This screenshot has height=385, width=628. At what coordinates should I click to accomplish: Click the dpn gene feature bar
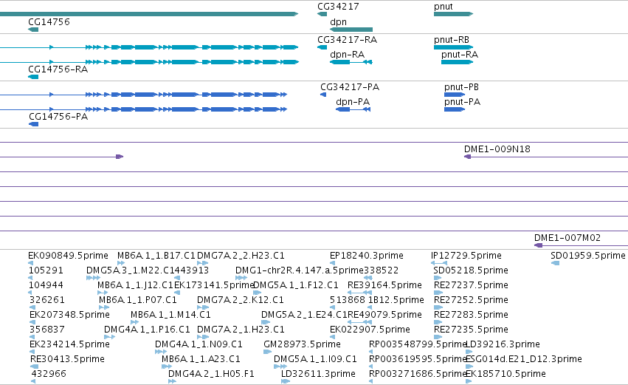351,30
